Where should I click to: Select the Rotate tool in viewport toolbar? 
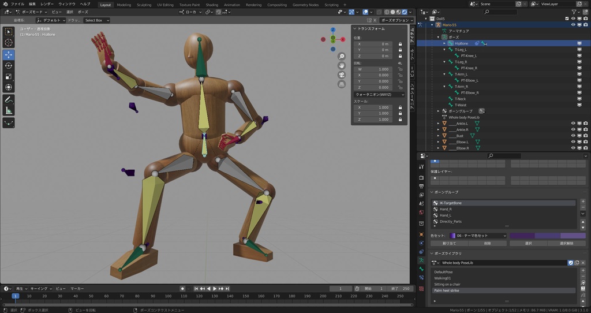[9, 66]
